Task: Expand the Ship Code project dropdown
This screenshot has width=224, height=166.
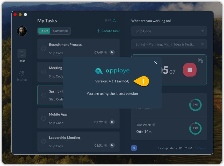Action: (x=169, y=31)
